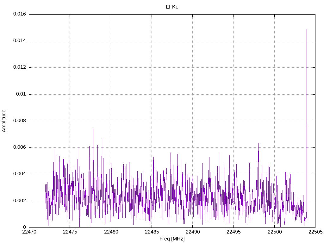This screenshot has height=243, width=324.
Task: Select the Amplitude y-axis label
Action: click(4, 121)
